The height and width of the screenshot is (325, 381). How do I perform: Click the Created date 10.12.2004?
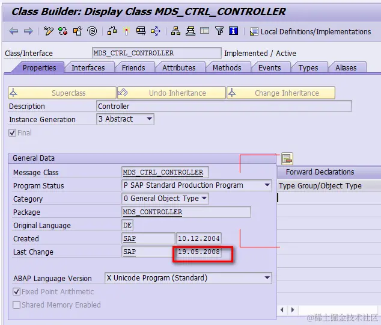click(199, 238)
